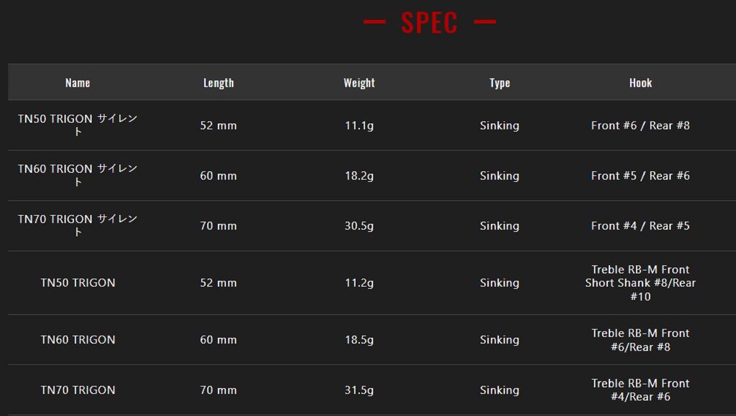Screen dimensions: 736x416
Task: Click the 18.5g weight value
Action: (359, 340)
